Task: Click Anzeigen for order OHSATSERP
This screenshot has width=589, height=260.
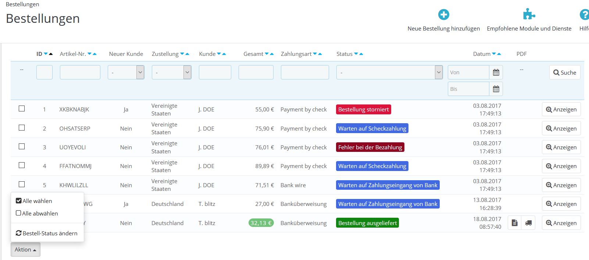Action: coord(561,129)
